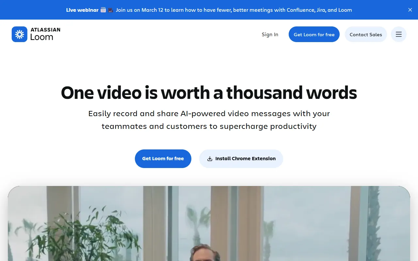This screenshot has height=261, width=418.
Task: Click the calendar emoji in the banner
Action: [103, 10]
